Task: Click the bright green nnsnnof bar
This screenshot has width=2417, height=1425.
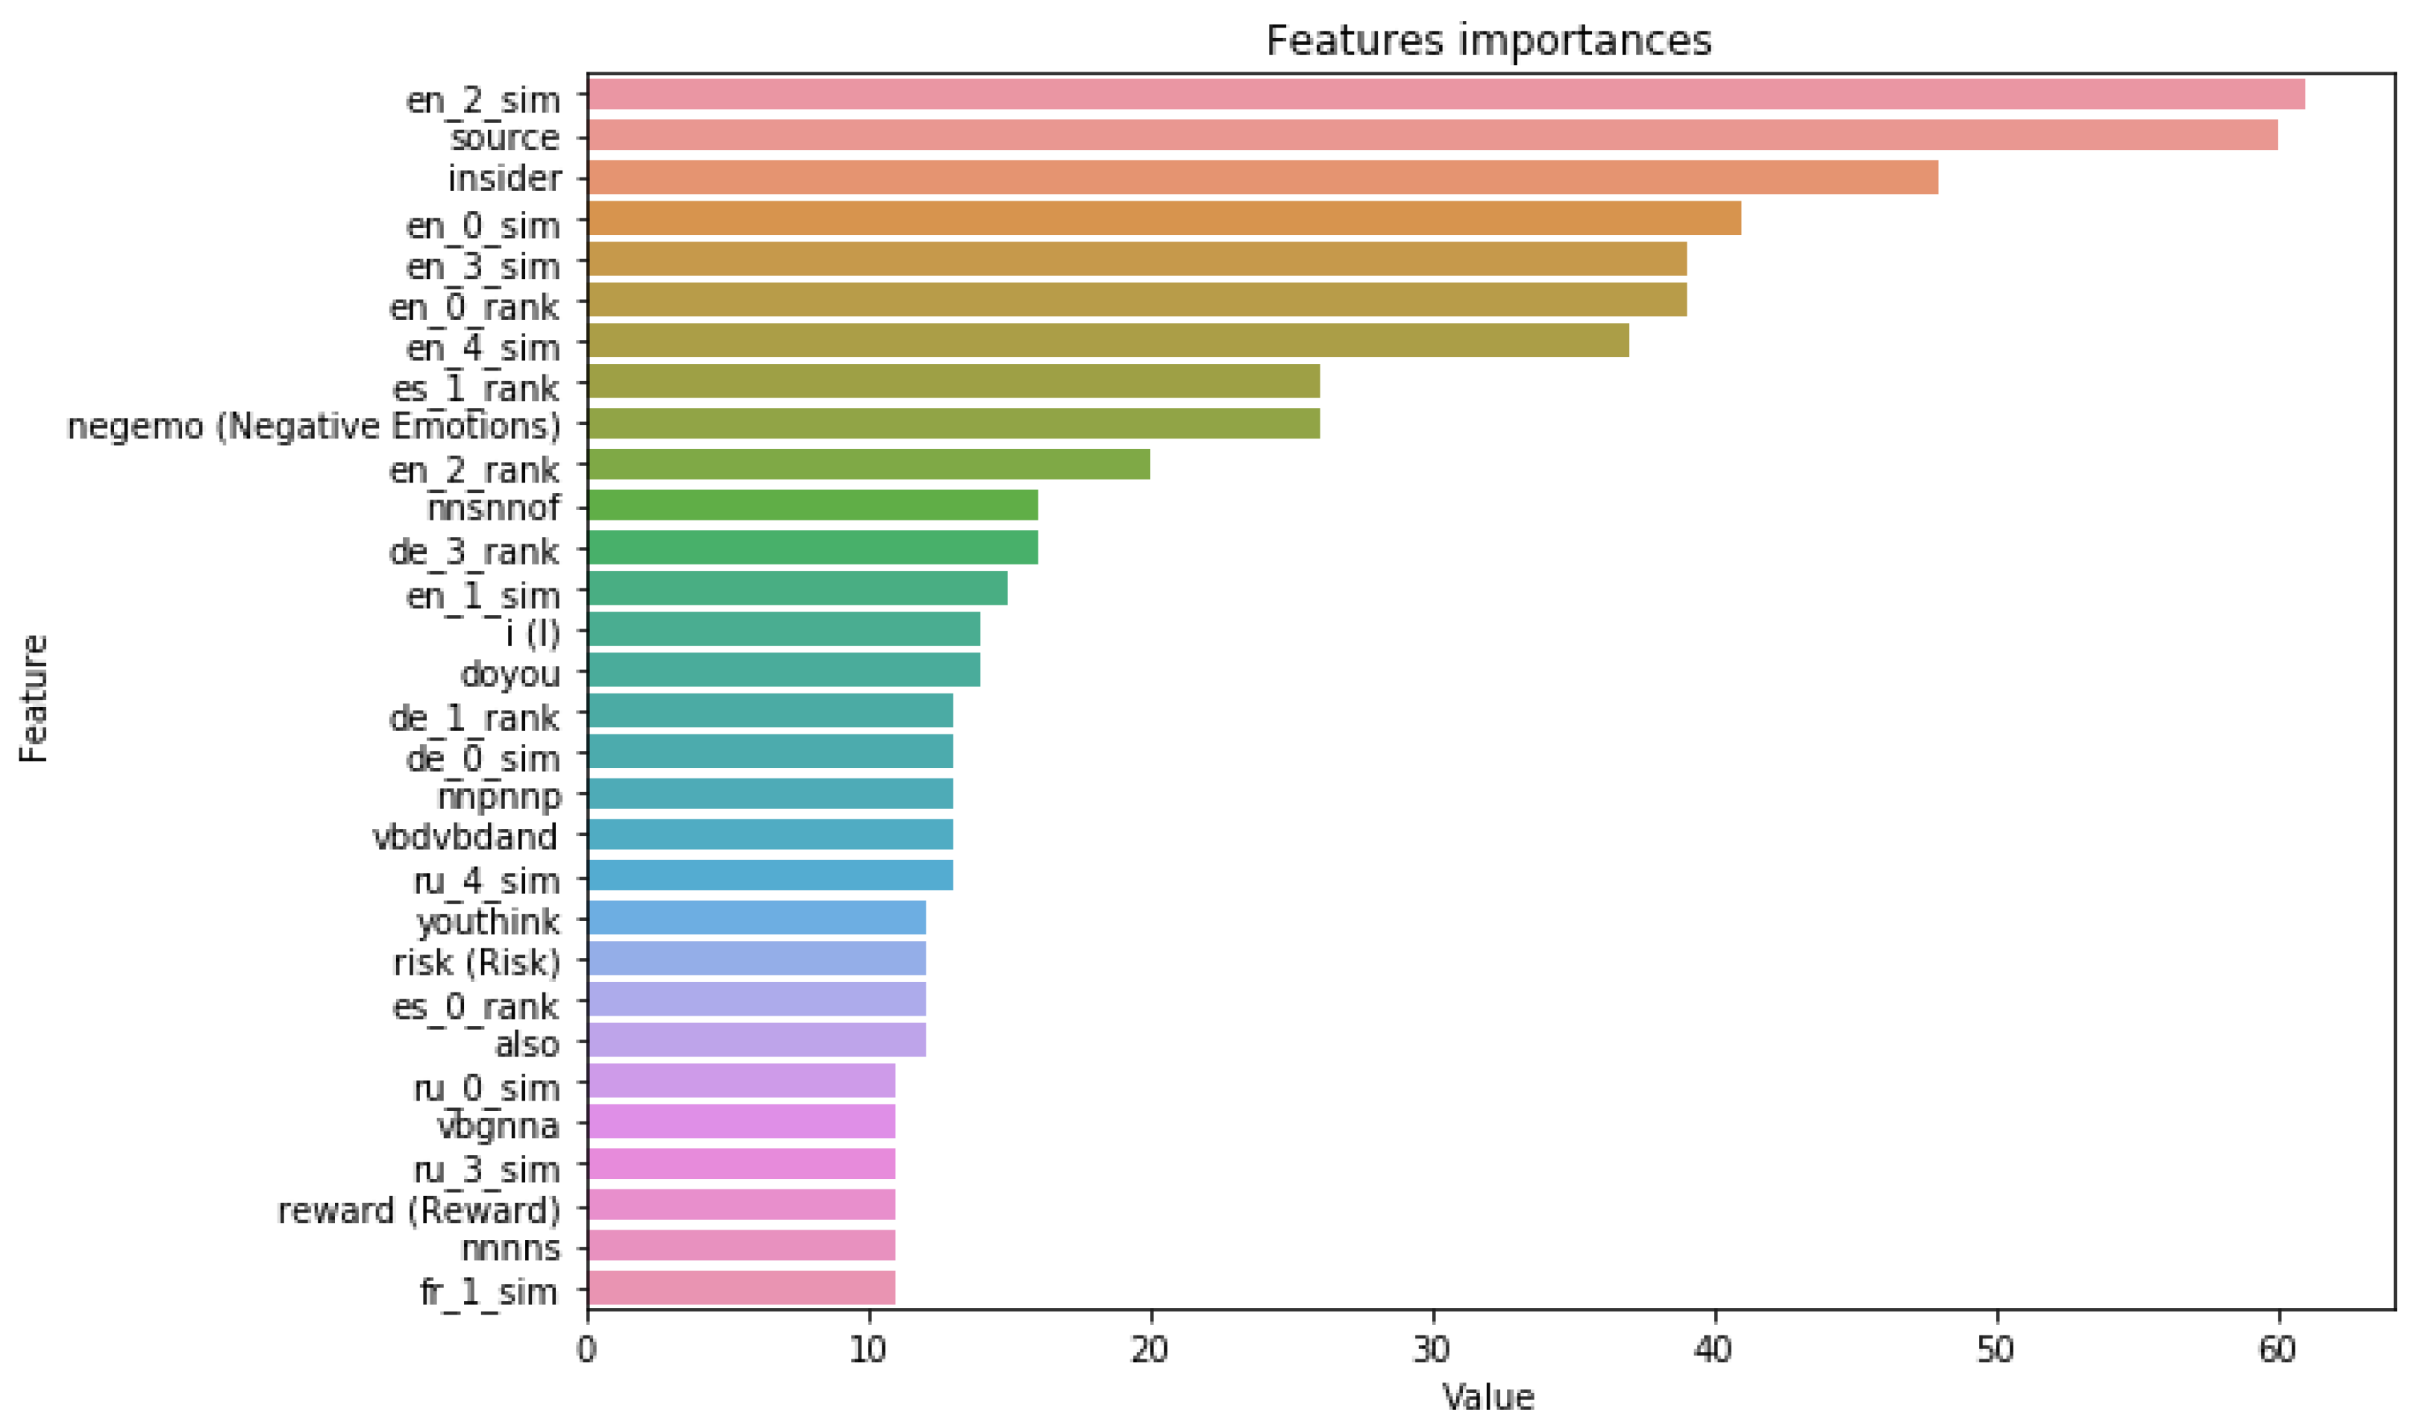Action: pyautogui.click(x=812, y=505)
